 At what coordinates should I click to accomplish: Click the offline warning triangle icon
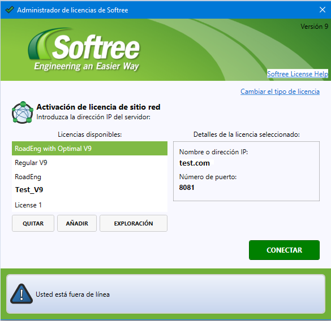pyautogui.click(x=22, y=294)
